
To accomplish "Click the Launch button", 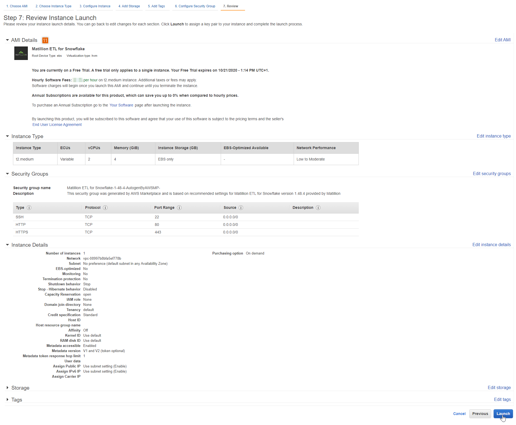I will point(503,414).
